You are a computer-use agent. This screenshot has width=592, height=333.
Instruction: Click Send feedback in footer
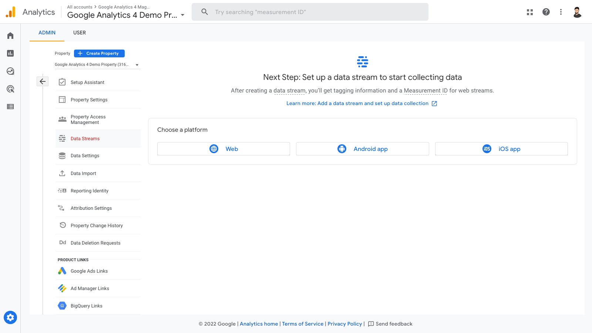click(x=390, y=324)
